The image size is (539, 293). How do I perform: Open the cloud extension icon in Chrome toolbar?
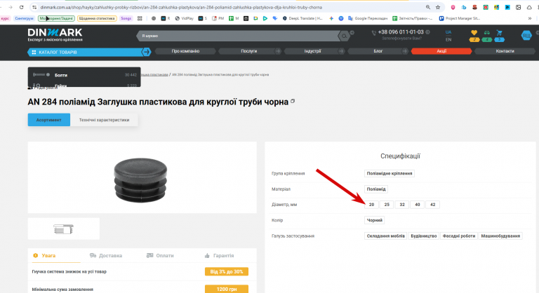pos(529,7)
